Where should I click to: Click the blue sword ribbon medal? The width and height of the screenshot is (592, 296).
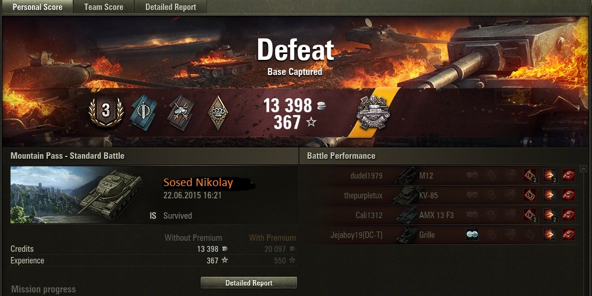pos(144,112)
